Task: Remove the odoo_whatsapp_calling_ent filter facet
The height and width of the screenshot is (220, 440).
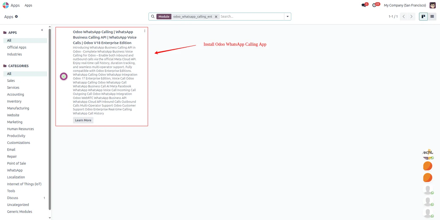Action: [216, 16]
